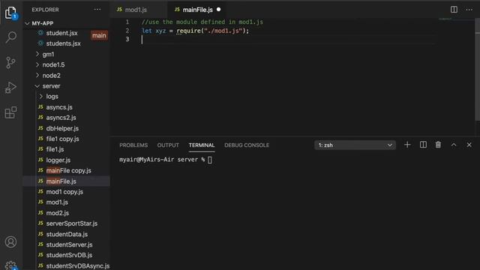Open studentData.js file
This screenshot has width=480, height=270.
[x=67, y=234]
